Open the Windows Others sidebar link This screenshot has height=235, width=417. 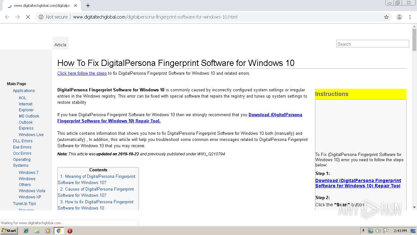tap(27, 182)
